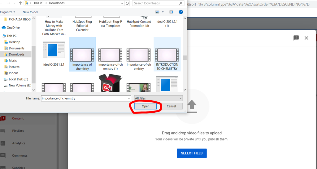The height and width of the screenshot is (169, 317).
Task: Change view layout icon
Action: [157, 12]
